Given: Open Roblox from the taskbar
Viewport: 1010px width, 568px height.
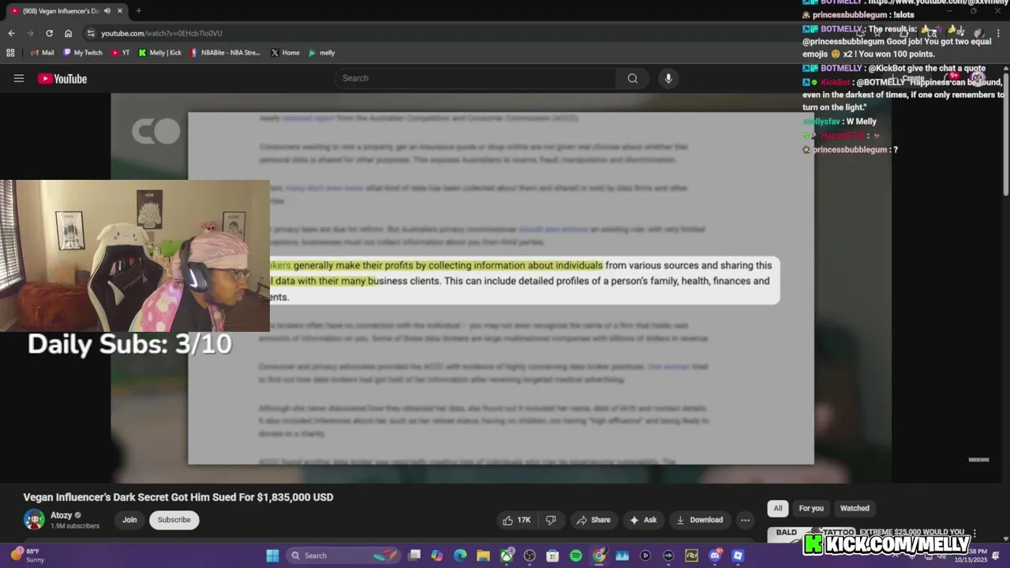Looking at the screenshot, I should (738, 555).
